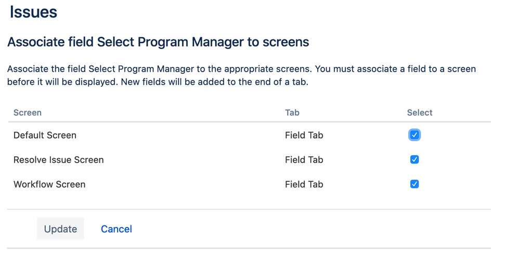Select the Default Screen row label
This screenshot has width=519, height=257.
pyautogui.click(x=45, y=135)
